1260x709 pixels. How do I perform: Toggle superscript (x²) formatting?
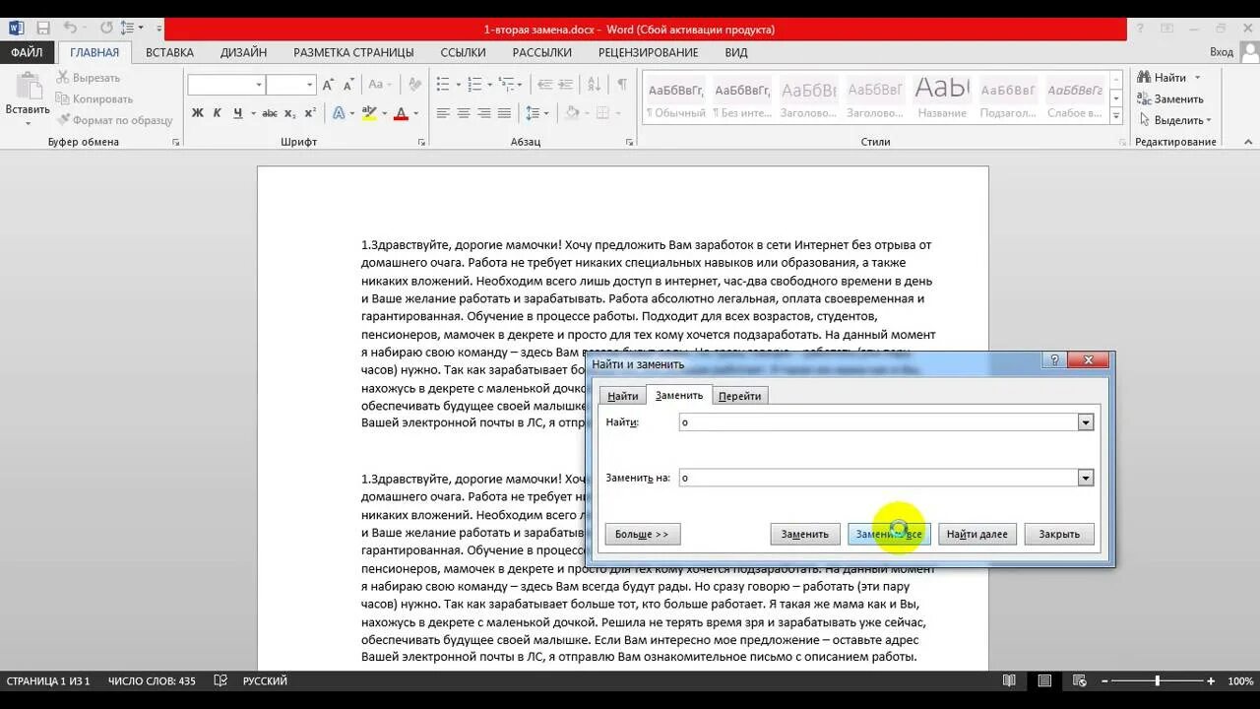[x=310, y=113]
